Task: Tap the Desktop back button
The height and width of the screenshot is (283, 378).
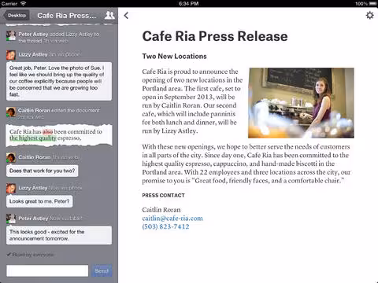Action: pyautogui.click(x=17, y=16)
